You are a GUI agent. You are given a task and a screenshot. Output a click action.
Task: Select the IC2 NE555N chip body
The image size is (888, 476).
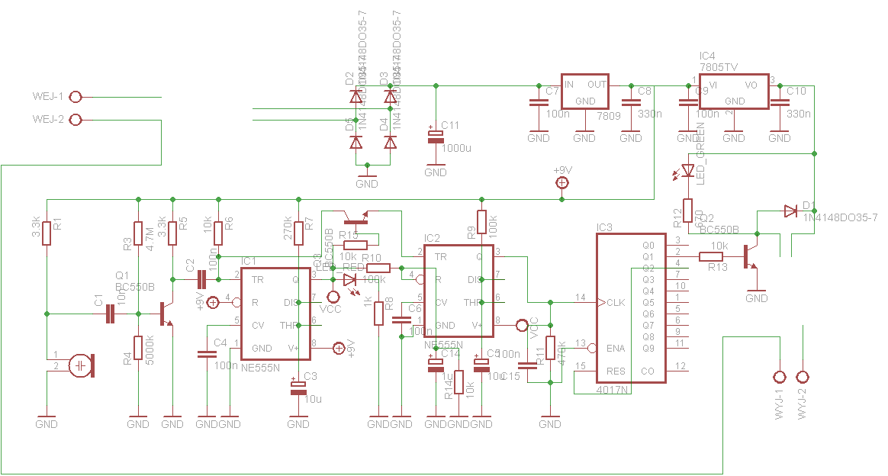click(458, 291)
